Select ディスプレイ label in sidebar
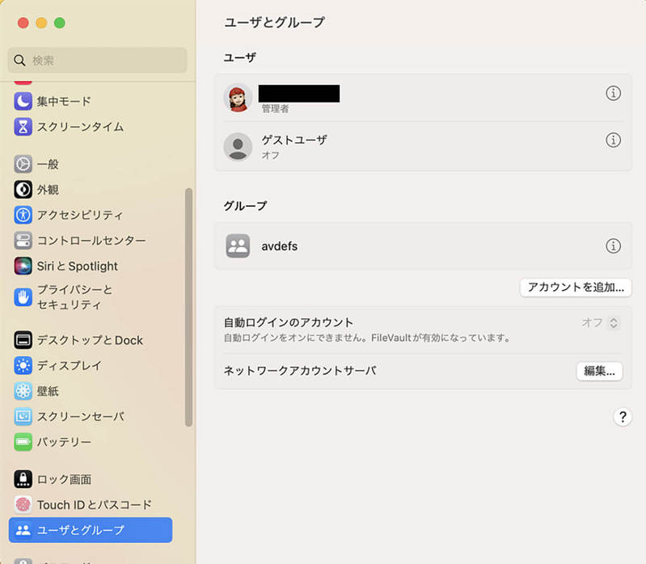Viewport: 646px width, 564px height. pos(70,365)
